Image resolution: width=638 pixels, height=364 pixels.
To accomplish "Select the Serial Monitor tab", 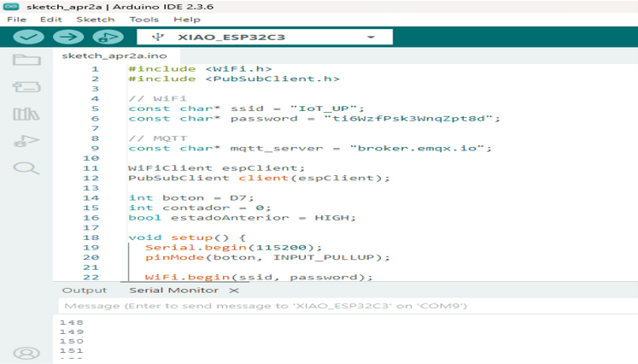I will [173, 291].
